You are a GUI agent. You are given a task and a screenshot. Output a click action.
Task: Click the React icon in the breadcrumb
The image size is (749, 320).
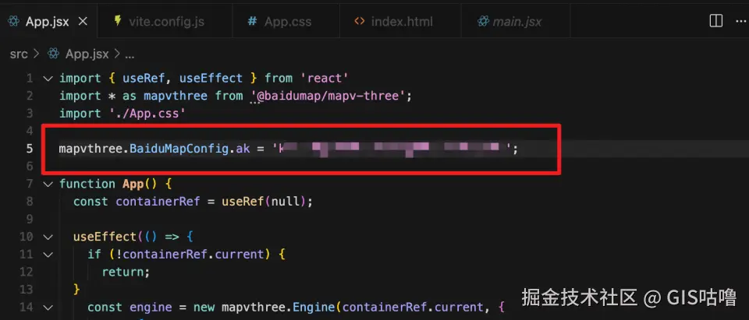click(x=54, y=55)
